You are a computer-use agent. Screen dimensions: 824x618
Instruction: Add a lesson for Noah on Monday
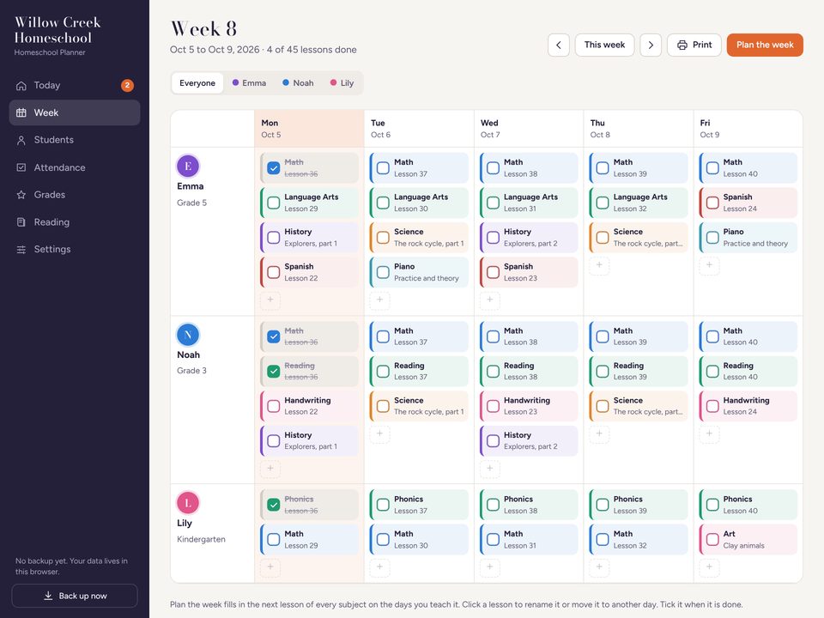(x=270, y=469)
